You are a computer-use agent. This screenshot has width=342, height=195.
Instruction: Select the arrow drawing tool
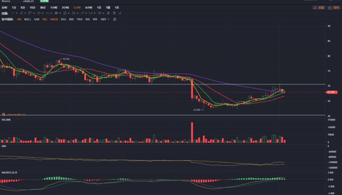point(82,13)
